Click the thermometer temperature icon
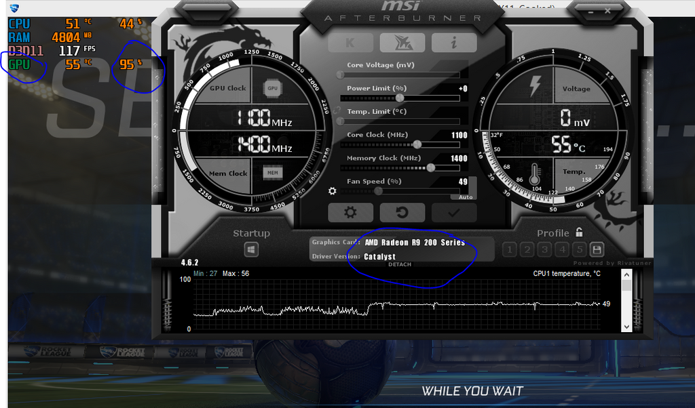Image resolution: width=695 pixels, height=408 pixels. [535, 174]
